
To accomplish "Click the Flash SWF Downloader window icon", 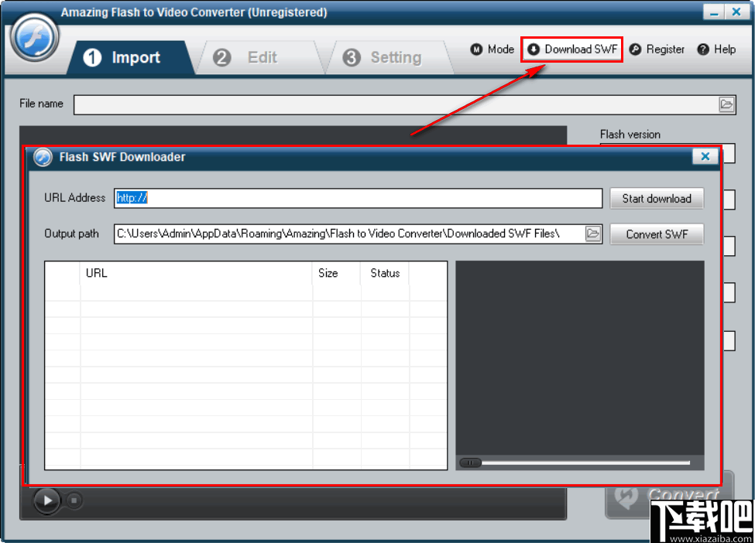I will pyautogui.click(x=43, y=157).
